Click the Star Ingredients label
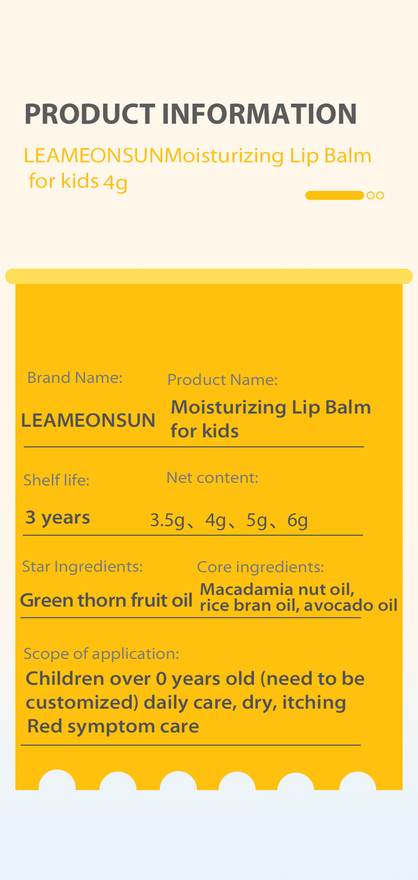The image size is (418, 880). point(82,567)
